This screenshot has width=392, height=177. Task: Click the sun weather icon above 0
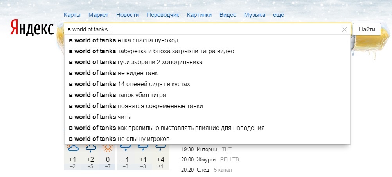coord(108,148)
